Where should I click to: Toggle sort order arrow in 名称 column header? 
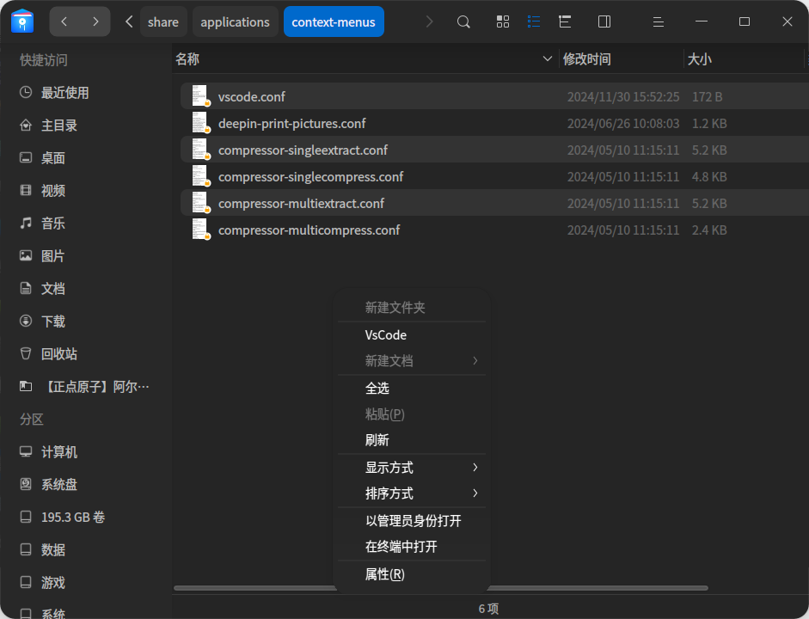pyautogui.click(x=548, y=58)
